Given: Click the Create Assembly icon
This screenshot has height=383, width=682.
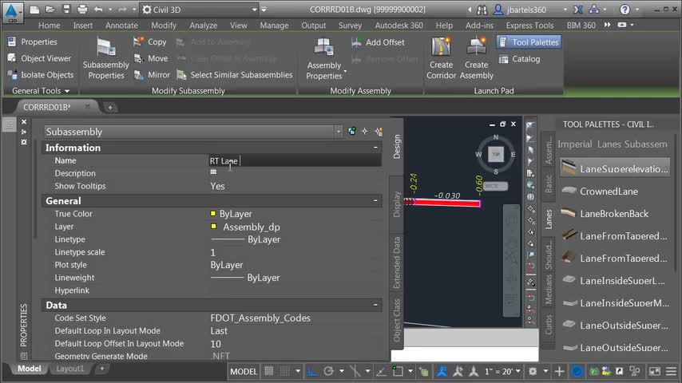Looking at the screenshot, I should tap(476, 47).
